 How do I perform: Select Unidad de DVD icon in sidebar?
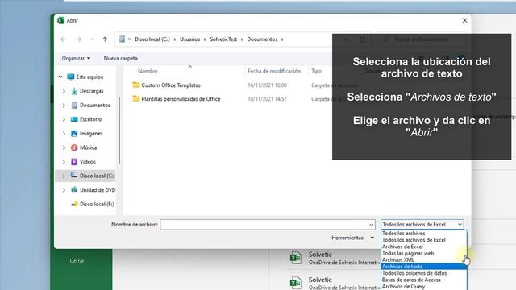74,190
